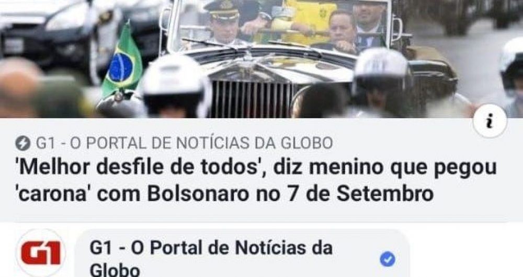Open the G1 - O Portal de Notícias da Globo page name
The image size is (523, 277).
pyautogui.click(x=211, y=258)
